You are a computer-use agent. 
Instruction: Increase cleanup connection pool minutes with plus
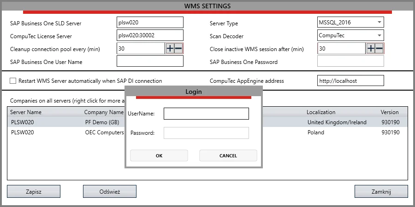[x=170, y=49]
